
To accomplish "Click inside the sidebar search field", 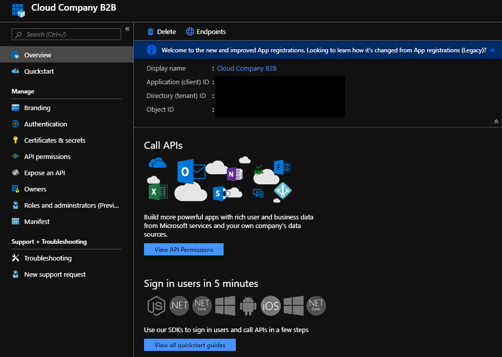I will click(x=66, y=34).
